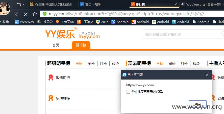The image size is (224, 114).
Task: Click the green security shield icon
Action: pos(45,14)
